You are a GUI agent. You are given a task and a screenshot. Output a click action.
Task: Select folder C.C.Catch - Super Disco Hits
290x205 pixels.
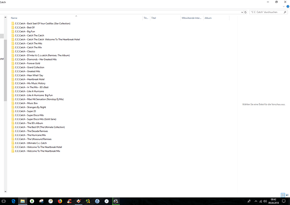[28, 115]
